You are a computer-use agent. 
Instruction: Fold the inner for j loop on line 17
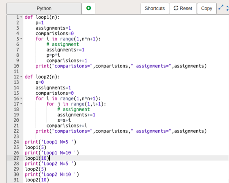[21, 104]
